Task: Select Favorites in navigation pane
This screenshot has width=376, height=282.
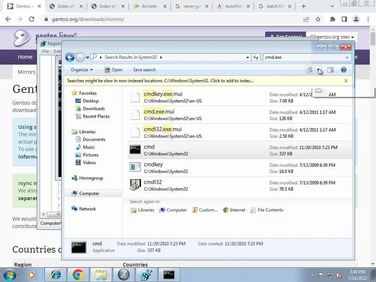Action: tap(84, 93)
